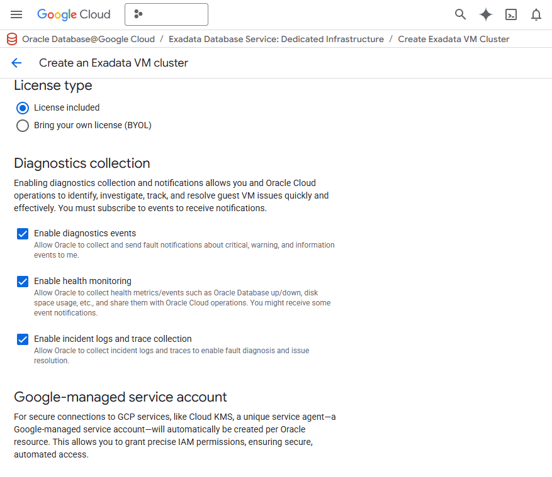Uncheck Enable diagnostics events

point(23,234)
